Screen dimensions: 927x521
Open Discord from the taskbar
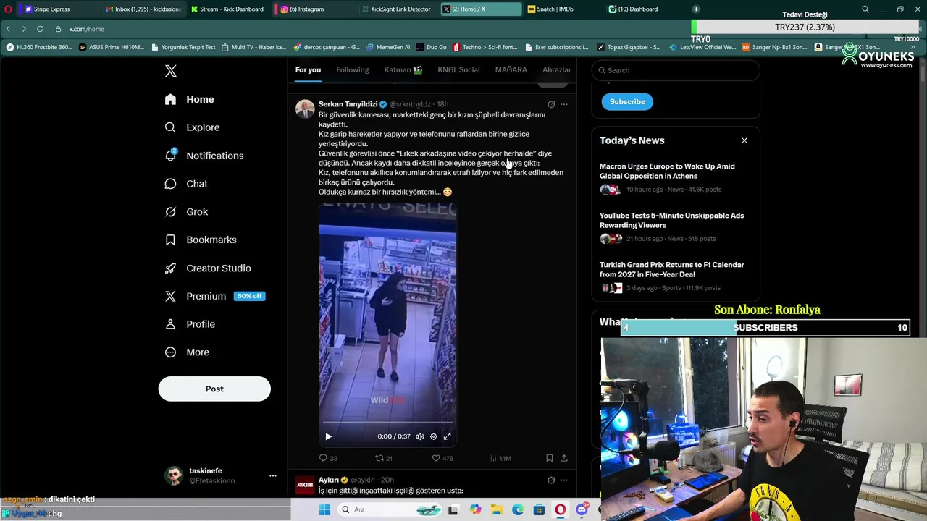tap(582, 509)
